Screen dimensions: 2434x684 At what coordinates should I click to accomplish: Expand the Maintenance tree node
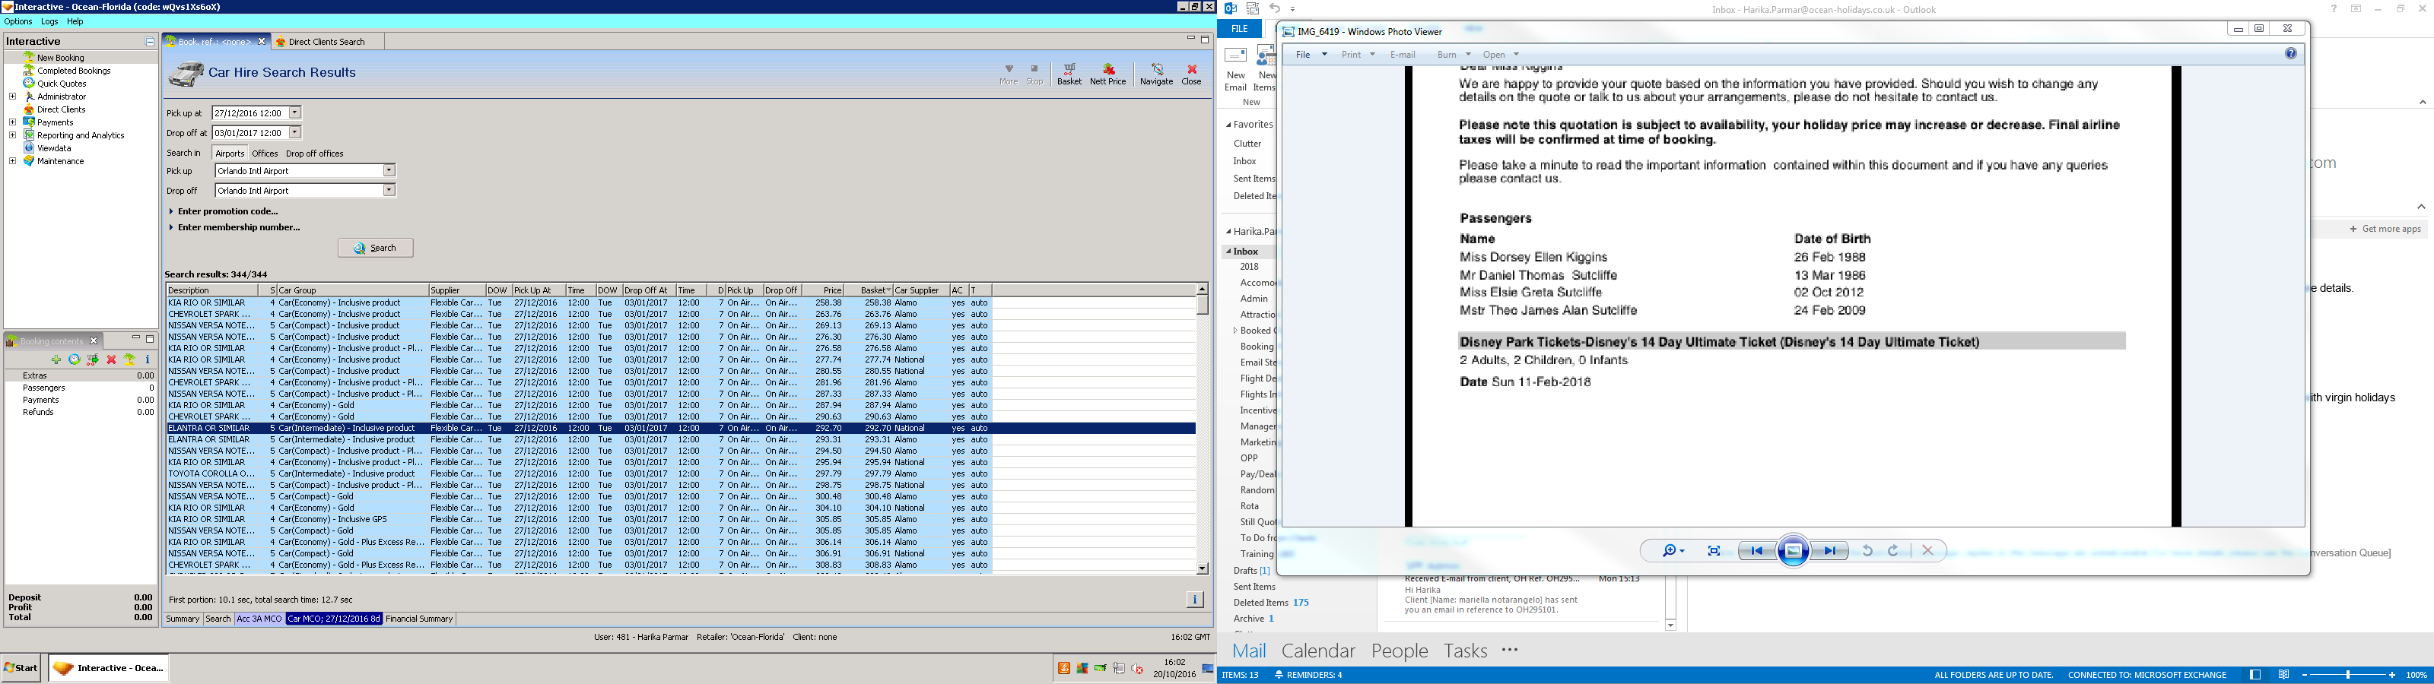point(12,160)
